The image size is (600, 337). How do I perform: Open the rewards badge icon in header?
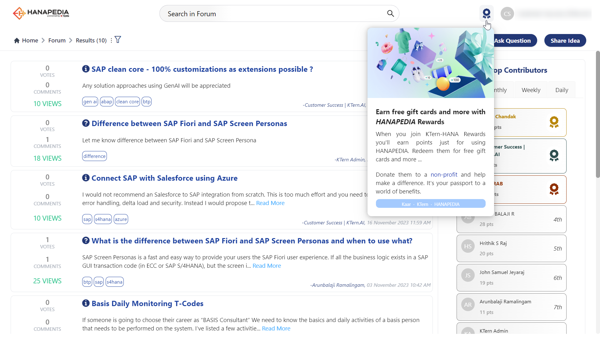point(486,14)
